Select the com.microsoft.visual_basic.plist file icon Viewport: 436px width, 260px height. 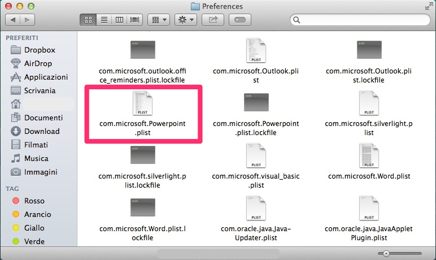[256, 155]
